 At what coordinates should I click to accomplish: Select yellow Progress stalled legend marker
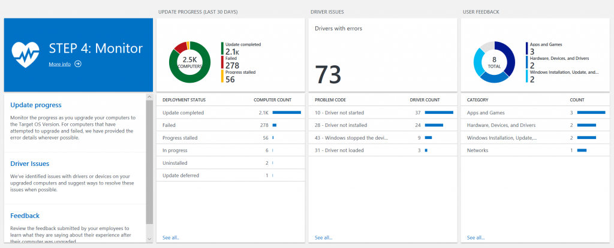[222, 75]
